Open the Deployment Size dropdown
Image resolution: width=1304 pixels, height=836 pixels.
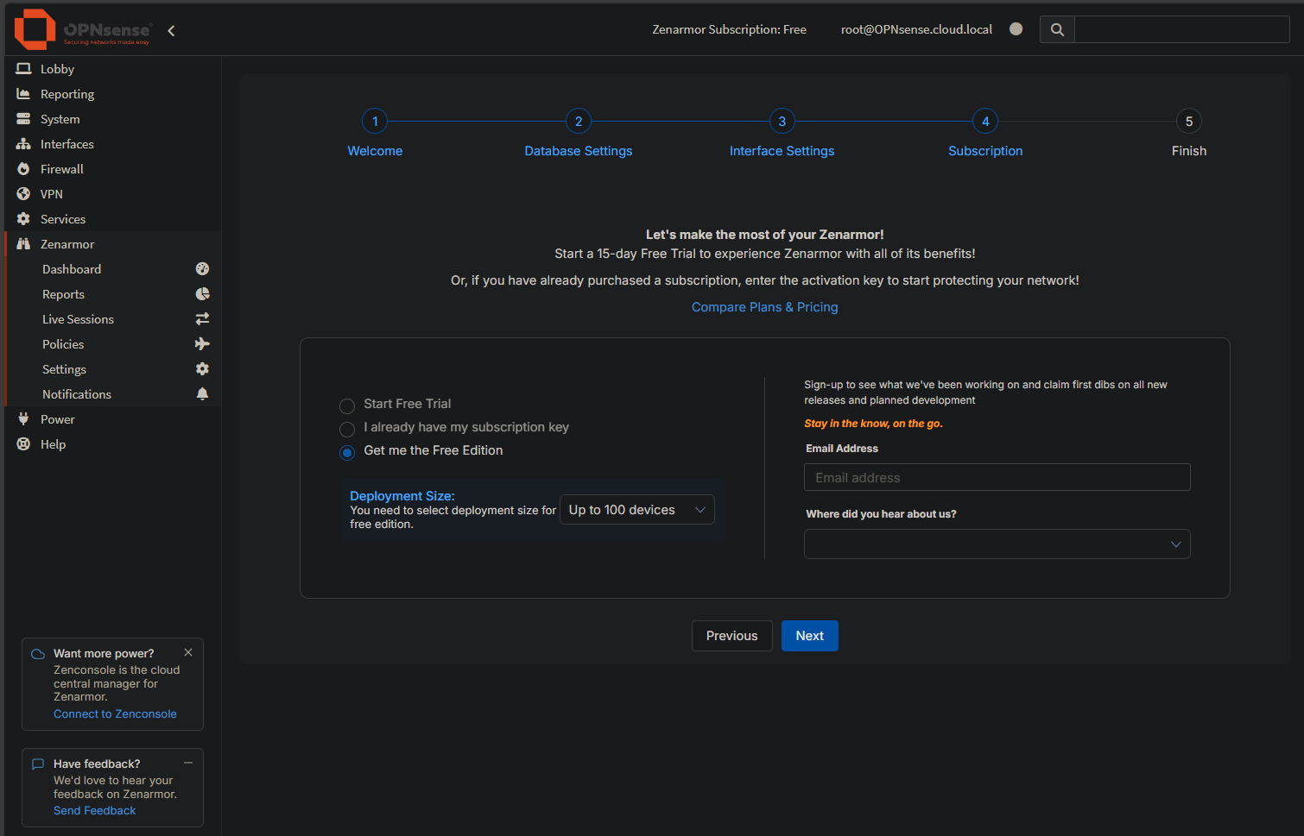point(637,510)
